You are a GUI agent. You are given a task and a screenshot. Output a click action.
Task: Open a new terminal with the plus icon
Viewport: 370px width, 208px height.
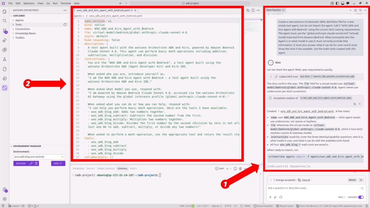pos(228,168)
